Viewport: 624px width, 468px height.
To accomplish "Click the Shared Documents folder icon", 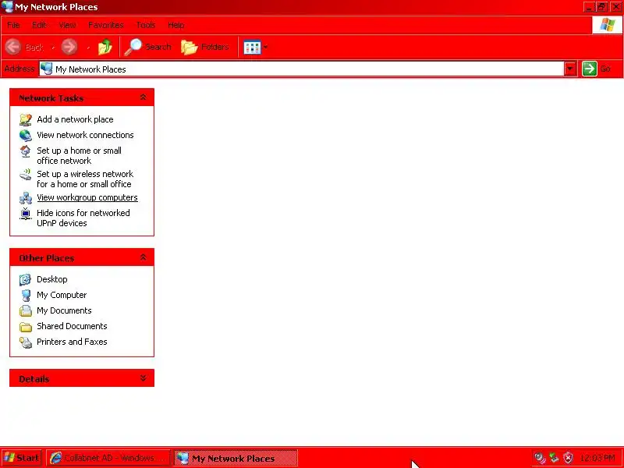I will (x=26, y=327).
